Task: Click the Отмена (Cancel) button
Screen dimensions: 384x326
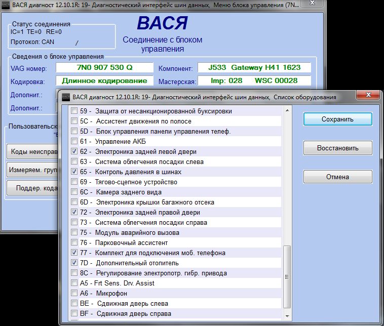Action: [338, 177]
